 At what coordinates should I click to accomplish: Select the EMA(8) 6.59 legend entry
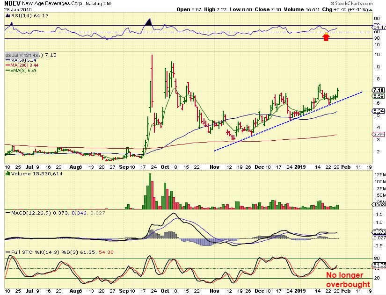[x=21, y=71]
